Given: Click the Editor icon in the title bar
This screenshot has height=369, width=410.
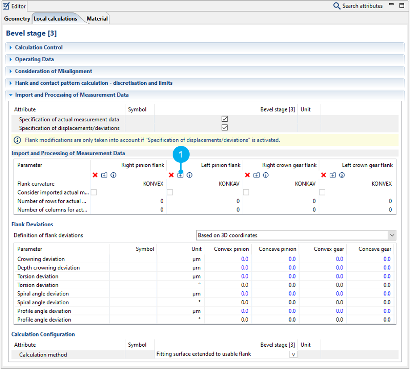Looking at the screenshot, I should tap(6, 6).
